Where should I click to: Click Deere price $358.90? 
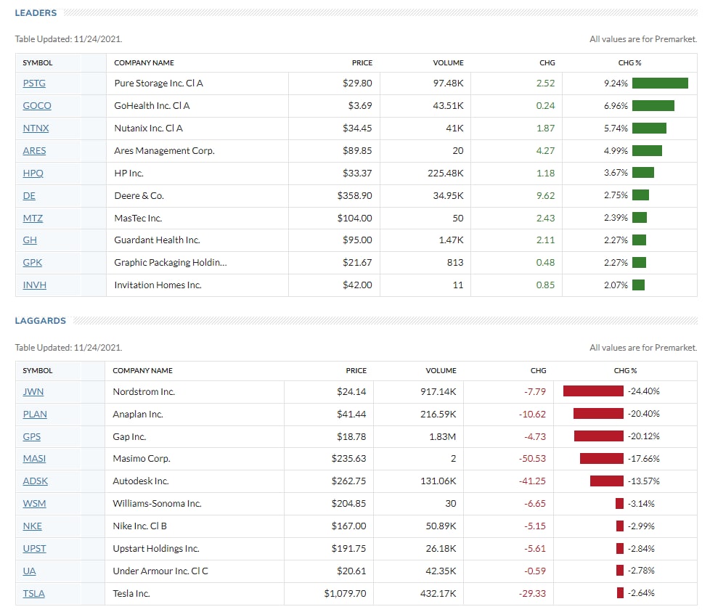[354, 196]
